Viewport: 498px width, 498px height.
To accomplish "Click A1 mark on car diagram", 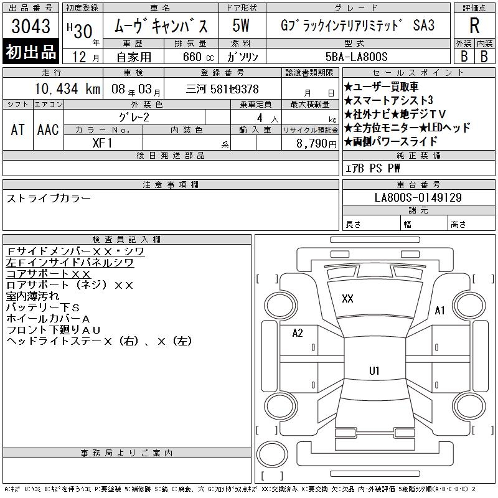I will [440, 310].
